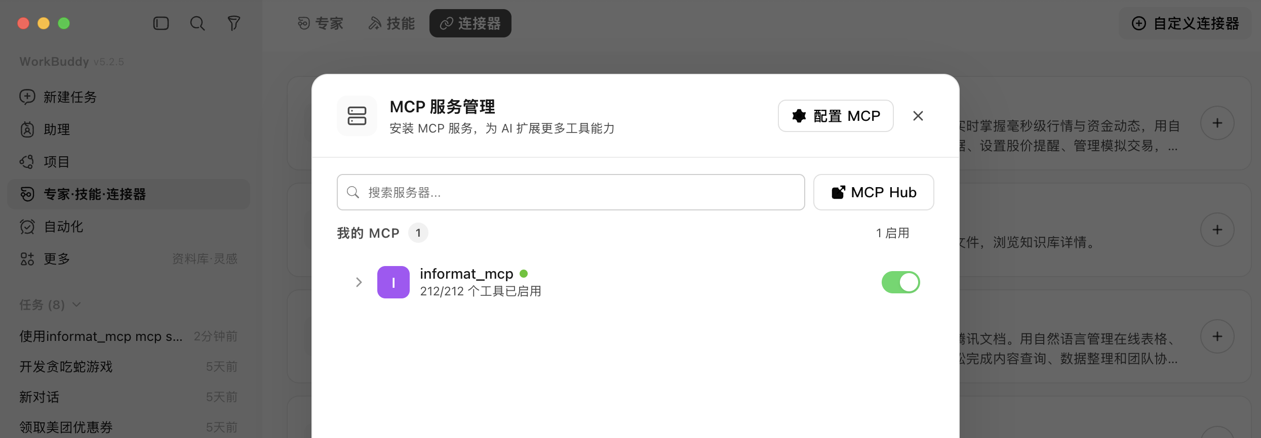Click the 1 启用 status label
This screenshot has width=1261, height=438.
pos(893,233)
